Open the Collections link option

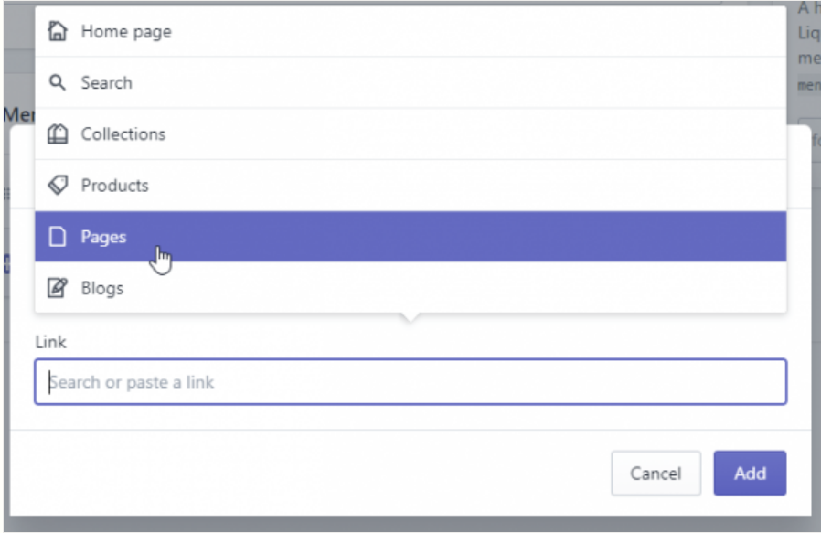click(410, 133)
